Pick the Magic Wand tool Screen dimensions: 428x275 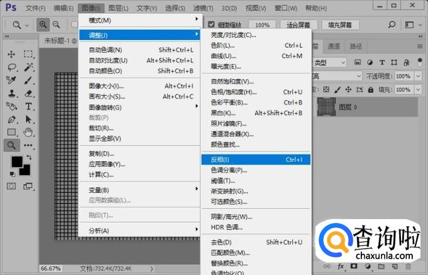[x=28, y=67]
